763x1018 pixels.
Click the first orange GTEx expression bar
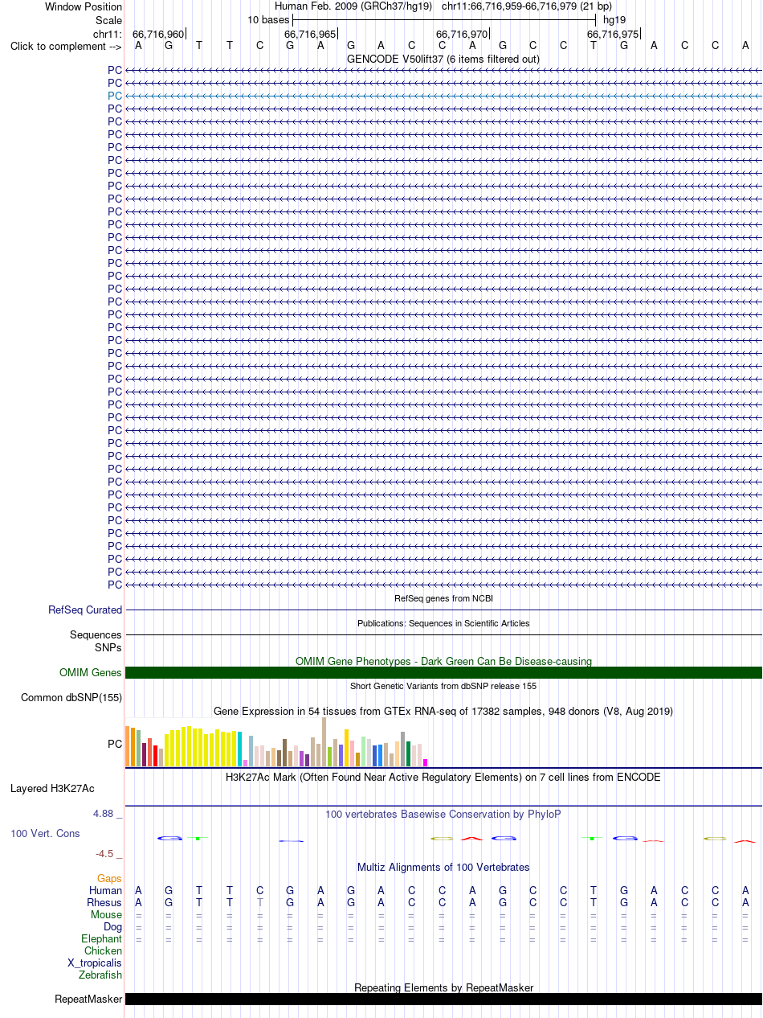pyautogui.click(x=128, y=746)
